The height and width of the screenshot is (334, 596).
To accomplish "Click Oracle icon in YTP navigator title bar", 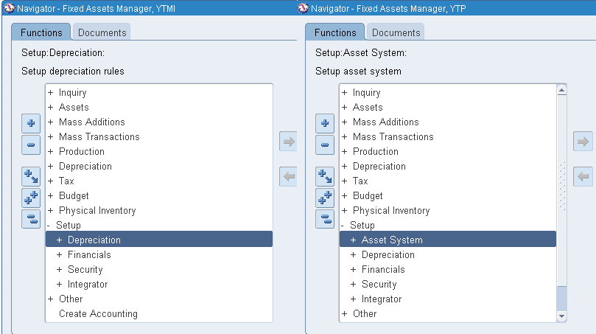I will [303, 8].
